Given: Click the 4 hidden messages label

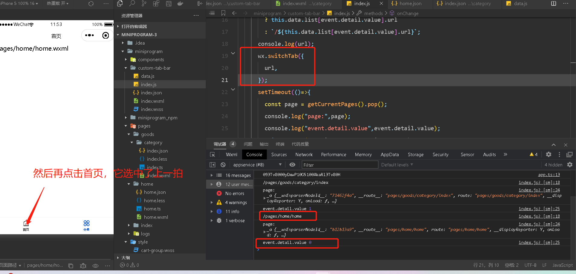Looking at the screenshot, I should point(553,165).
